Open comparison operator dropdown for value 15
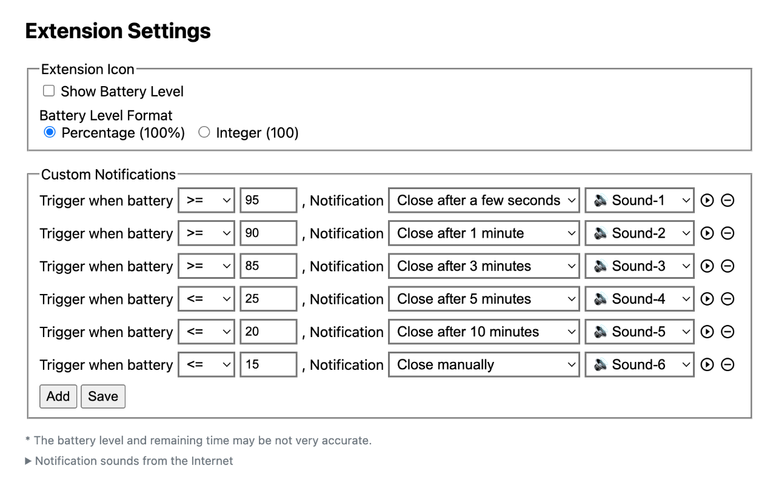 pyautogui.click(x=206, y=364)
